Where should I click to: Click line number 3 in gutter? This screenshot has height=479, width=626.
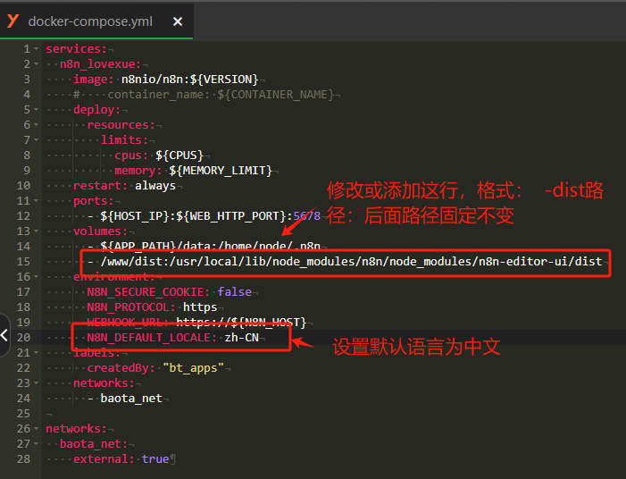(27, 80)
